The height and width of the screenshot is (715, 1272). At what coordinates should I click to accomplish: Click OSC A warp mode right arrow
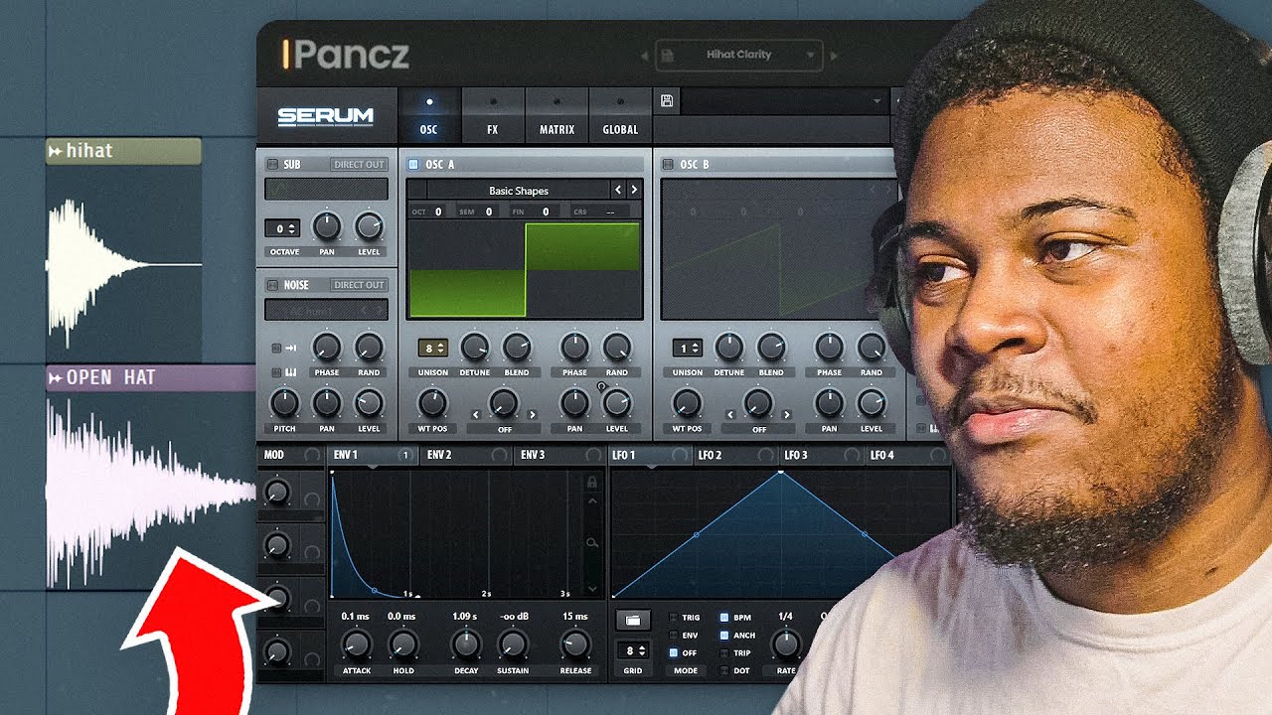point(533,415)
